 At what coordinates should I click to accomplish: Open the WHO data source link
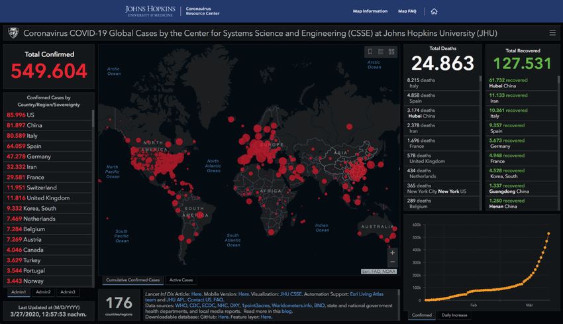(x=181, y=305)
